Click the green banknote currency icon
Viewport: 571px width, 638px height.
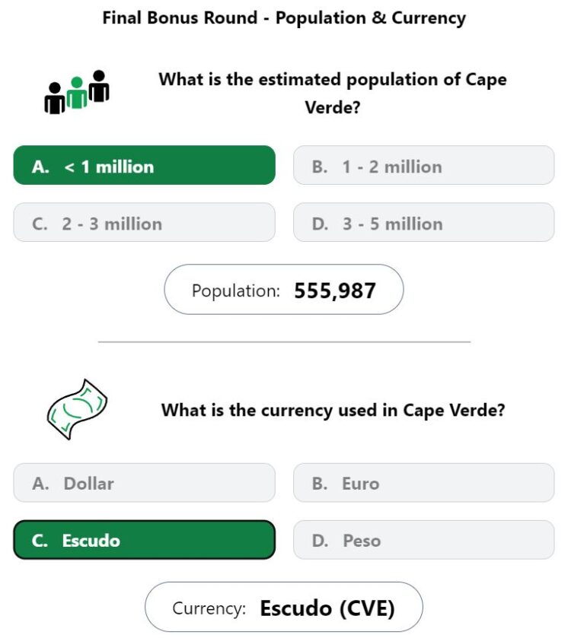point(78,409)
